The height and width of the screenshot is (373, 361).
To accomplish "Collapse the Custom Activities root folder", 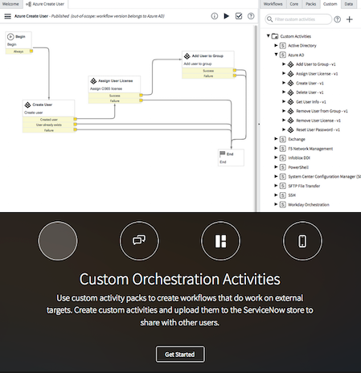I will 268,35.
